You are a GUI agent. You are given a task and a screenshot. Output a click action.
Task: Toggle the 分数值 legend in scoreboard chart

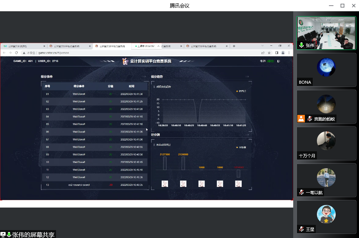coord(241,147)
